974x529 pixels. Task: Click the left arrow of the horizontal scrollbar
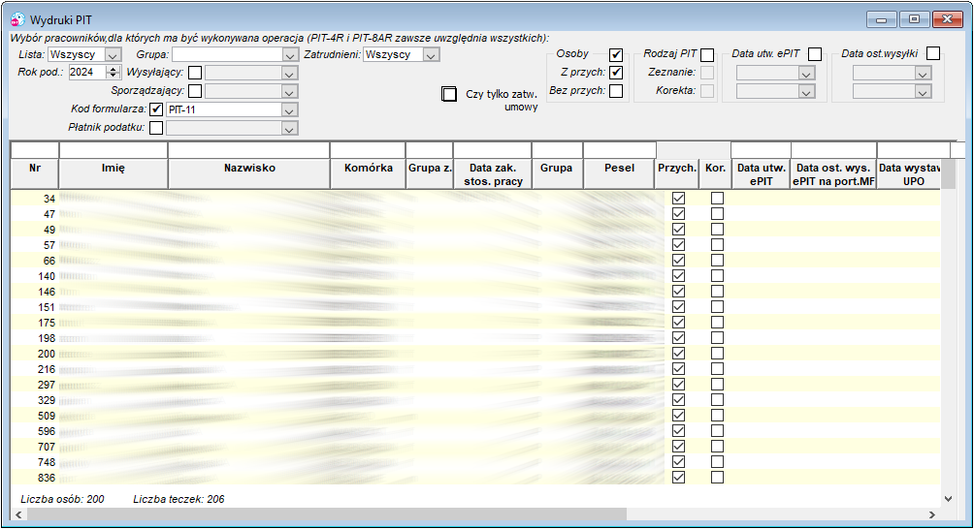(x=18, y=514)
